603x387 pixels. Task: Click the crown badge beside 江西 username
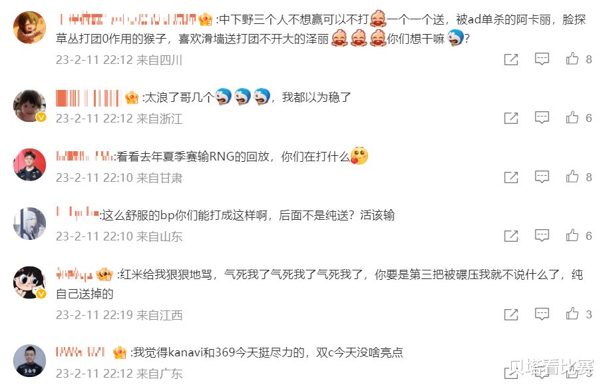(104, 274)
